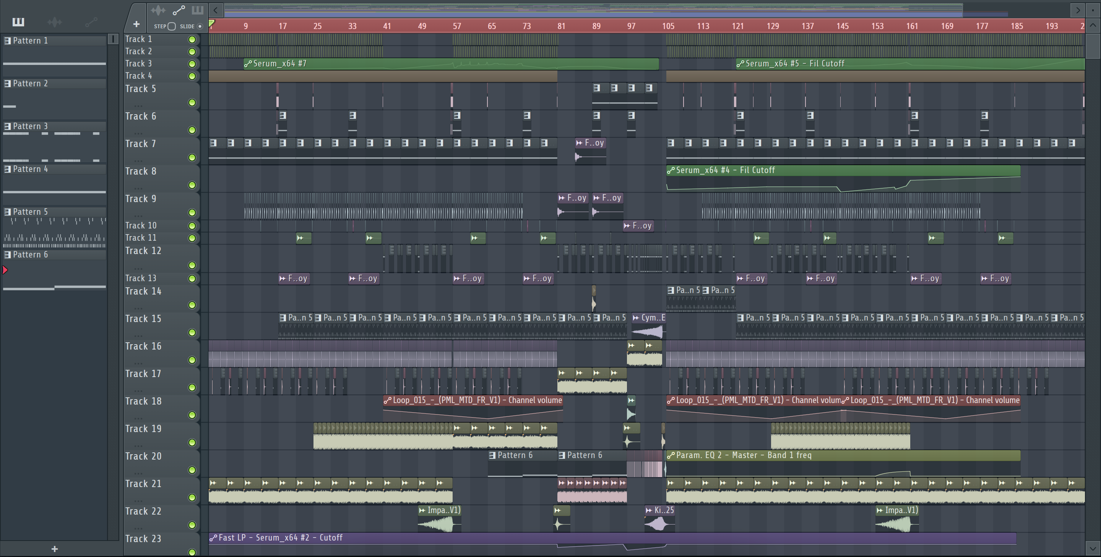1101x557 pixels.
Task: Select the first green audio clip on Track 11
Action: 304,238
